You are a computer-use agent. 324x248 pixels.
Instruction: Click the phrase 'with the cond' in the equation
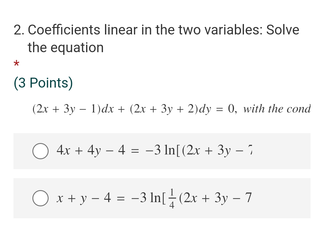click(x=276, y=109)
